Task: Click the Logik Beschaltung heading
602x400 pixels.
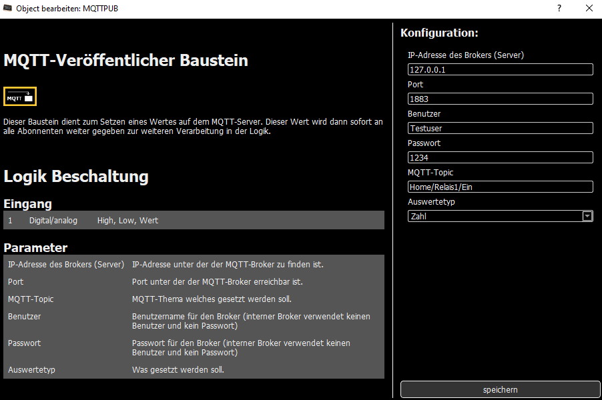Action: pyautogui.click(x=76, y=177)
